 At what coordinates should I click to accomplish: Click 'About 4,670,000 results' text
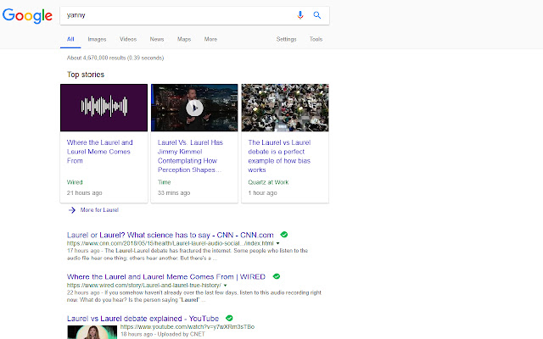click(115, 58)
